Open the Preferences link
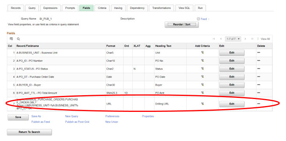This screenshot has height=141, width=286. [112, 116]
